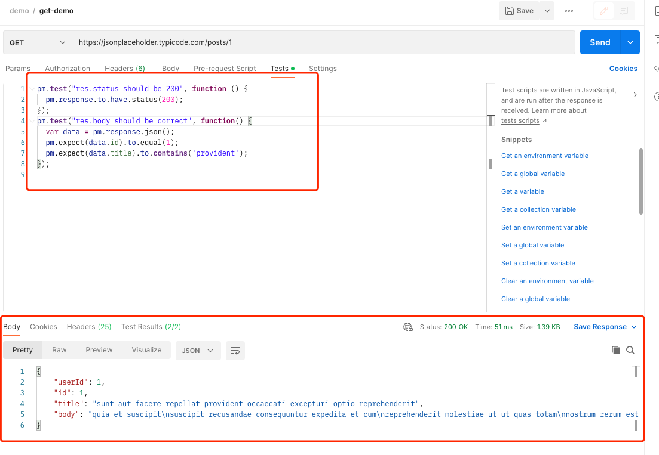The image size is (659, 455).
Task: Insert 'Get a collection variable' snippet
Action: click(x=538, y=209)
